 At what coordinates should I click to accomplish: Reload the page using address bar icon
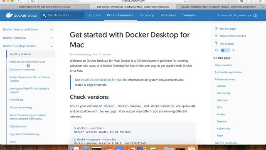click(185, 1)
